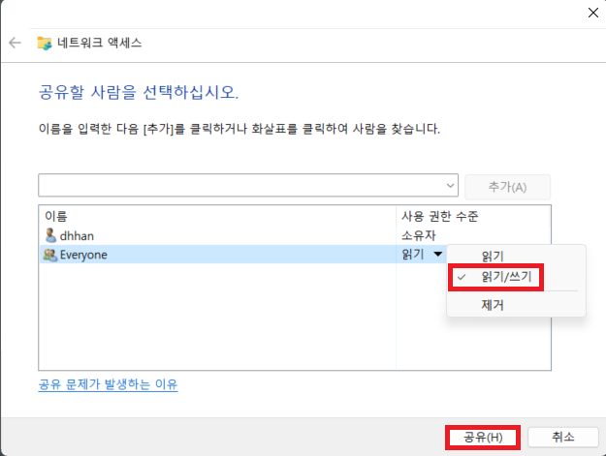Open the 공유 문제가 발생하는 이유 link
The width and height of the screenshot is (606, 456).
(x=108, y=384)
